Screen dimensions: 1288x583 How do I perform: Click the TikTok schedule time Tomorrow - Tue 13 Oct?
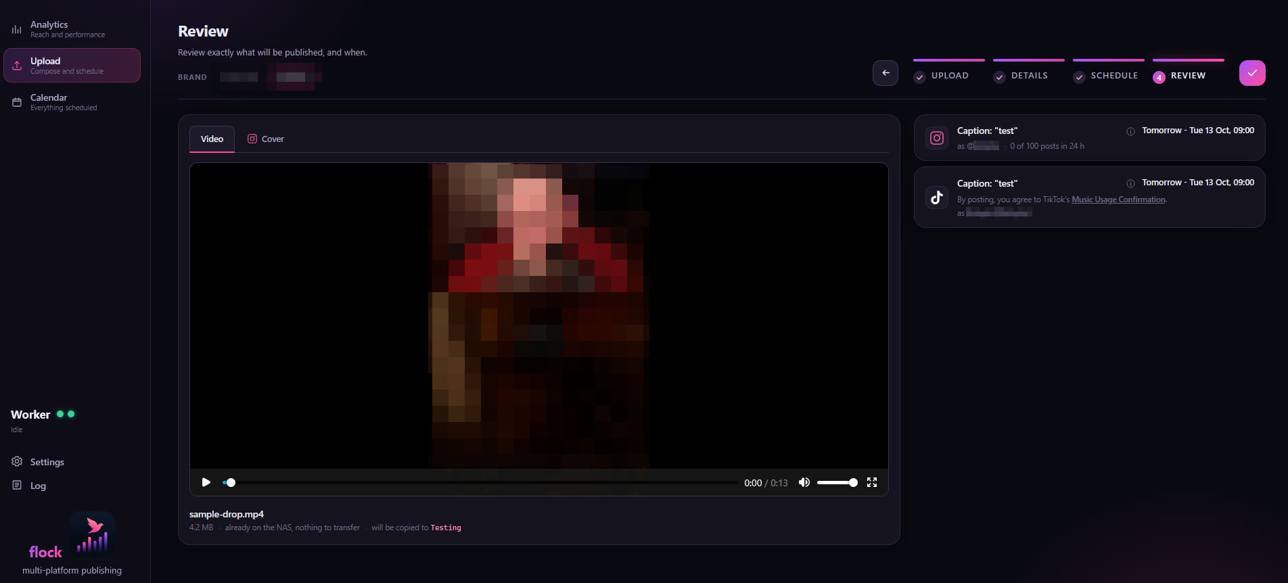coord(1198,183)
